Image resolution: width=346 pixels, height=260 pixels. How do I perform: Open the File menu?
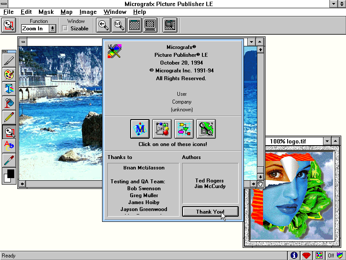click(x=8, y=12)
